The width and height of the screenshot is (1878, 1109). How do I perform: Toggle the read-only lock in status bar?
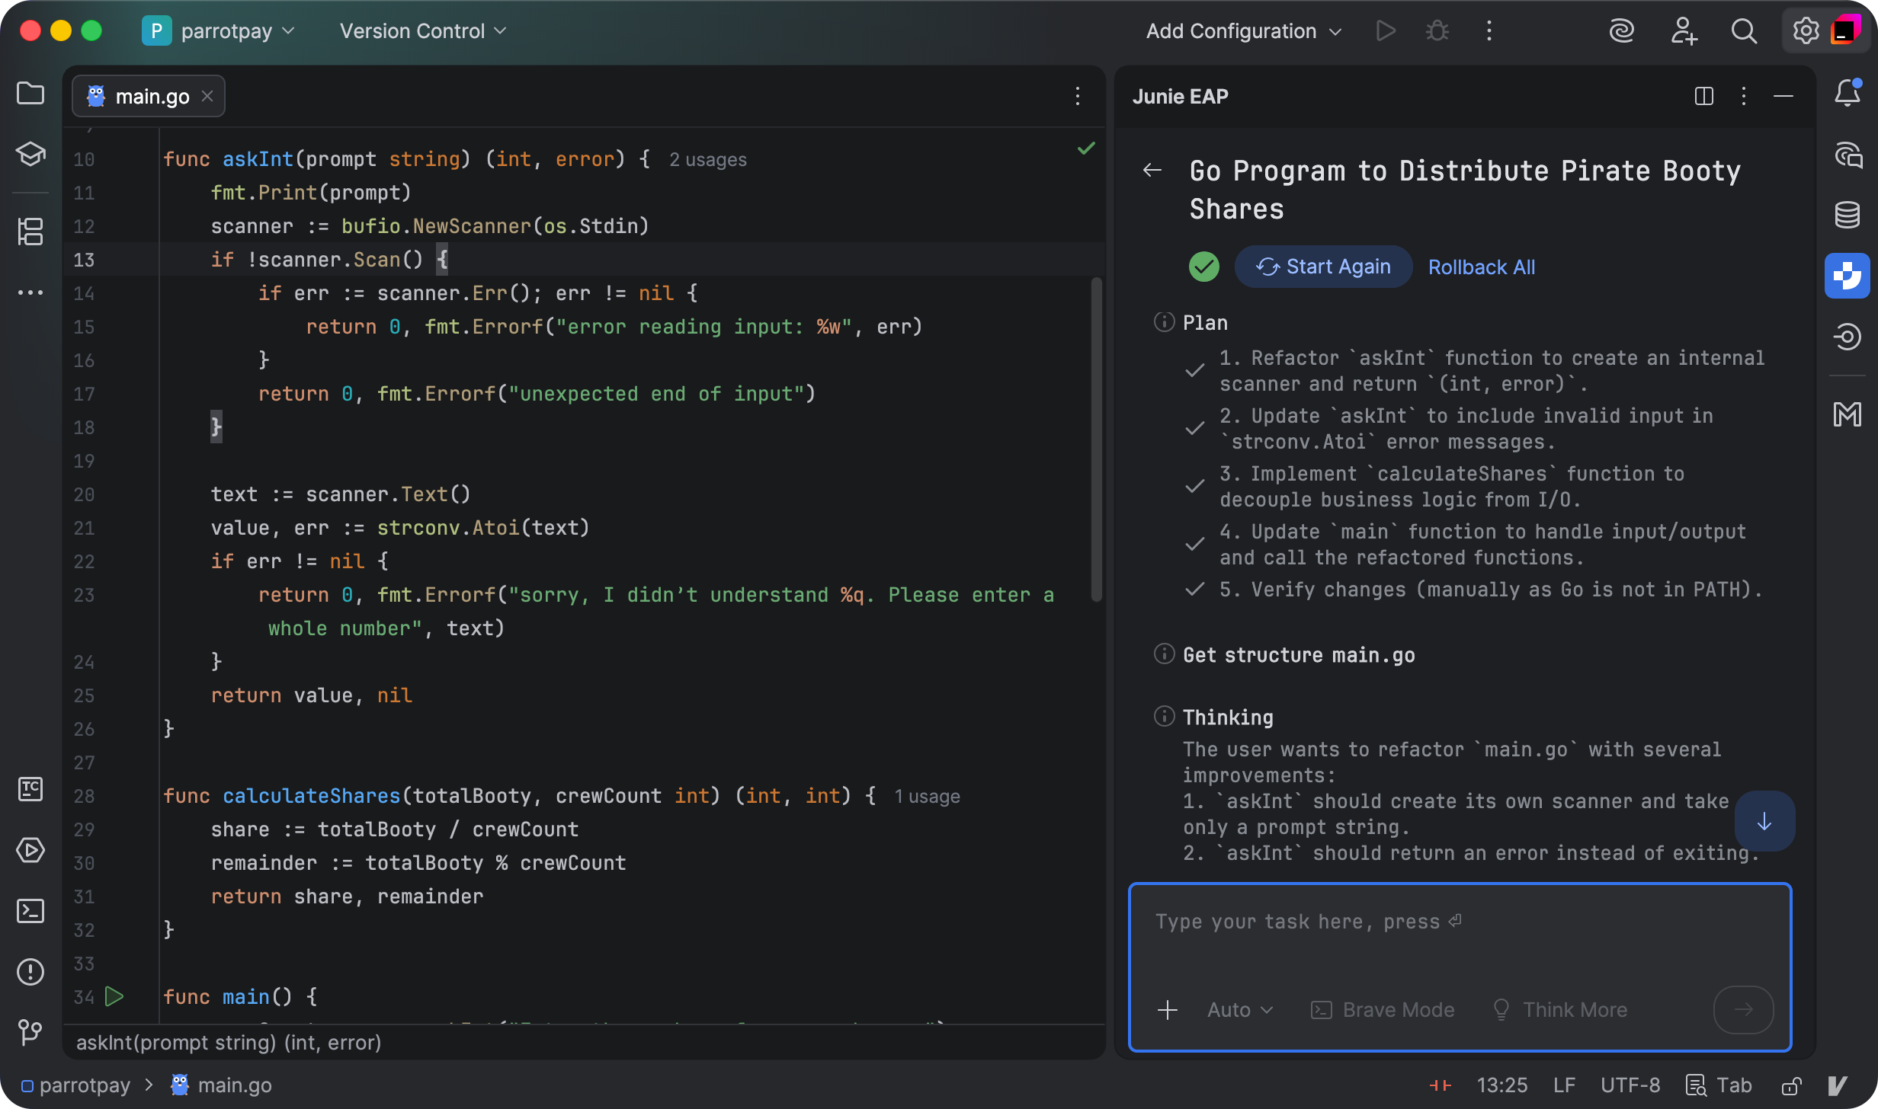coord(1791,1085)
